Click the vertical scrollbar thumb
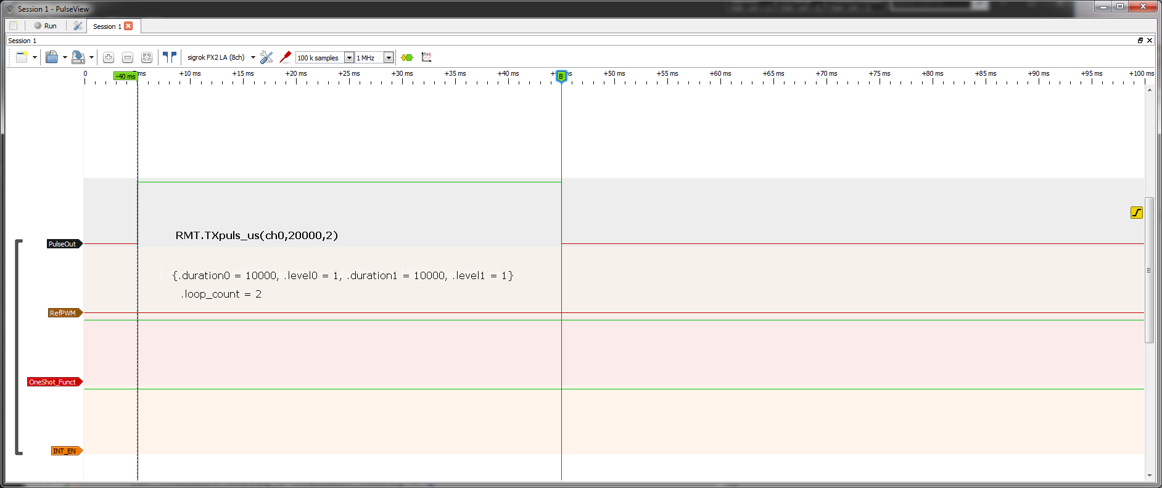1162x488 pixels. pyautogui.click(x=1149, y=270)
